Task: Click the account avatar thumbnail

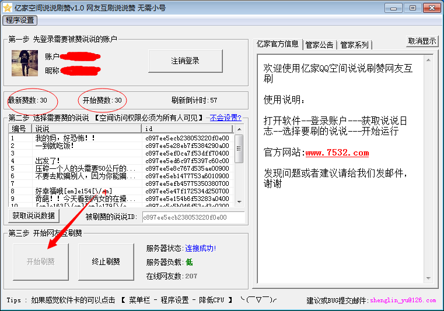Action: tap(25, 63)
